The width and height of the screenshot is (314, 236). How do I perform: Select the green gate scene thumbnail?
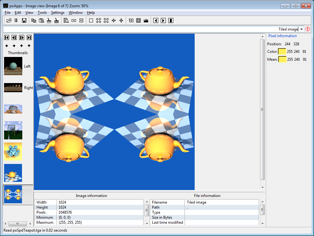coord(13,130)
